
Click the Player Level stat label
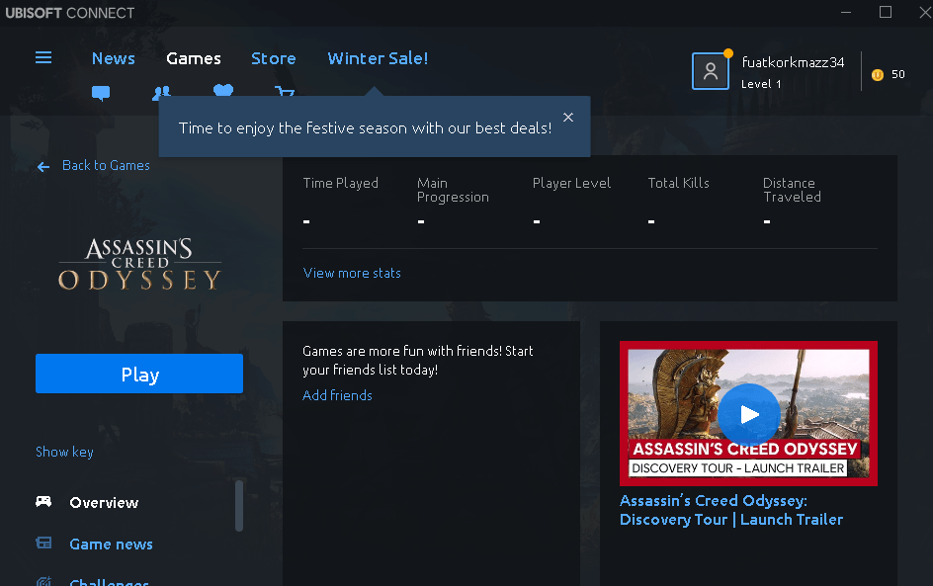571,183
